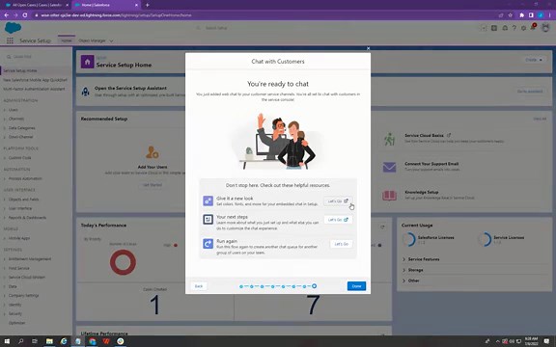Open the App Launcher grid icon
Viewport: 556px width, 347px height.
pyautogui.click(x=10, y=40)
